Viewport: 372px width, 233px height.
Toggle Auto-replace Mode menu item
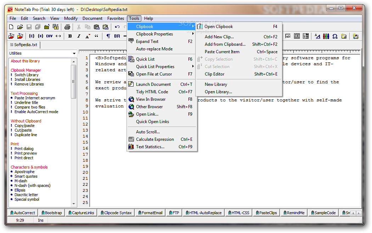coord(162,49)
